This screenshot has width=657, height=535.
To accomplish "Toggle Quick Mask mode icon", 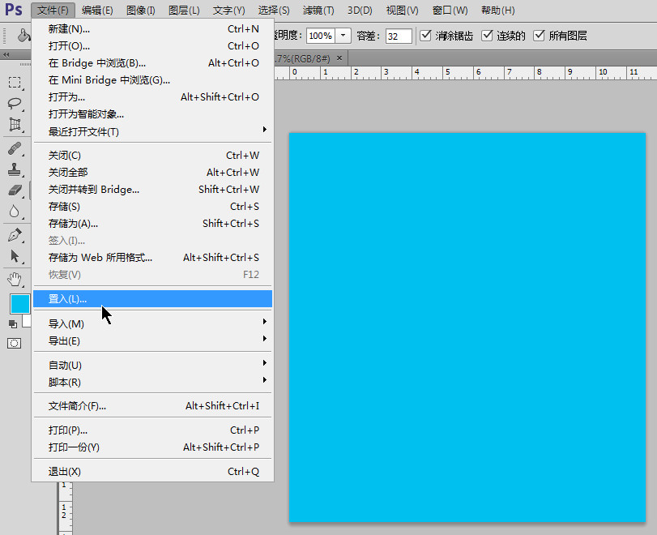I will pyautogui.click(x=15, y=344).
